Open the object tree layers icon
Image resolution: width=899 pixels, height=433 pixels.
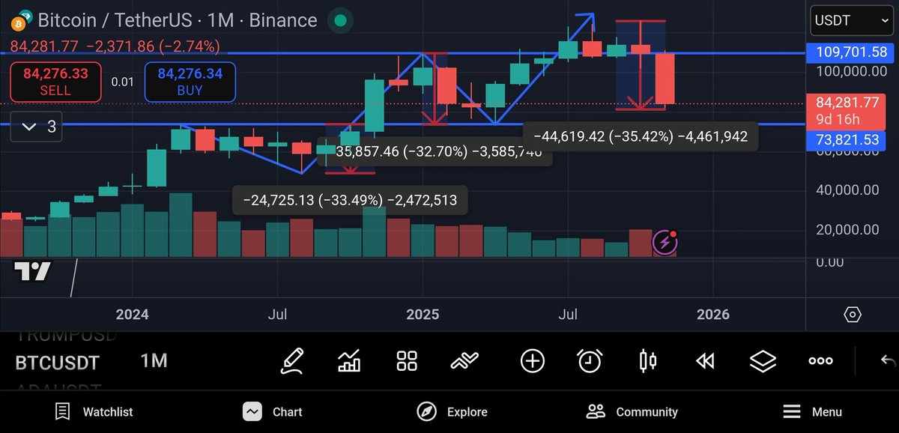[763, 361]
